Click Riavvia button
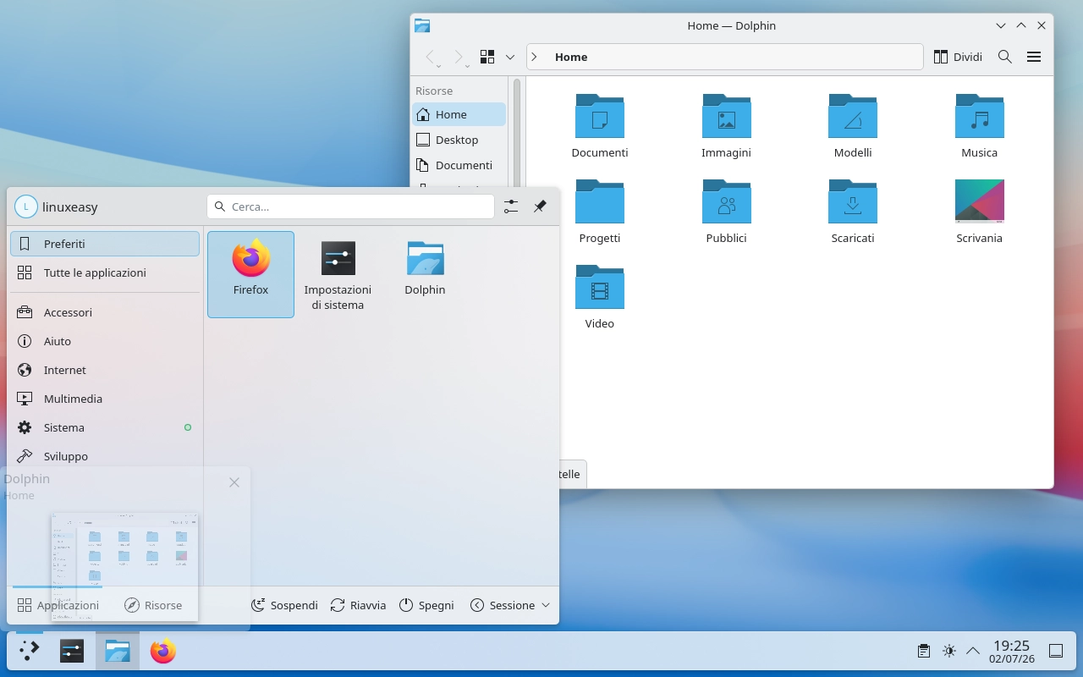 click(x=358, y=605)
